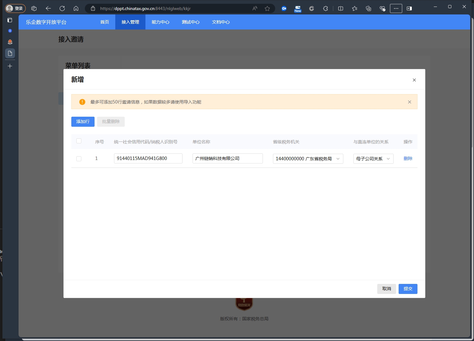Image resolution: width=474 pixels, height=341 pixels.
Task: Submit the form with 提交
Action: click(x=408, y=289)
